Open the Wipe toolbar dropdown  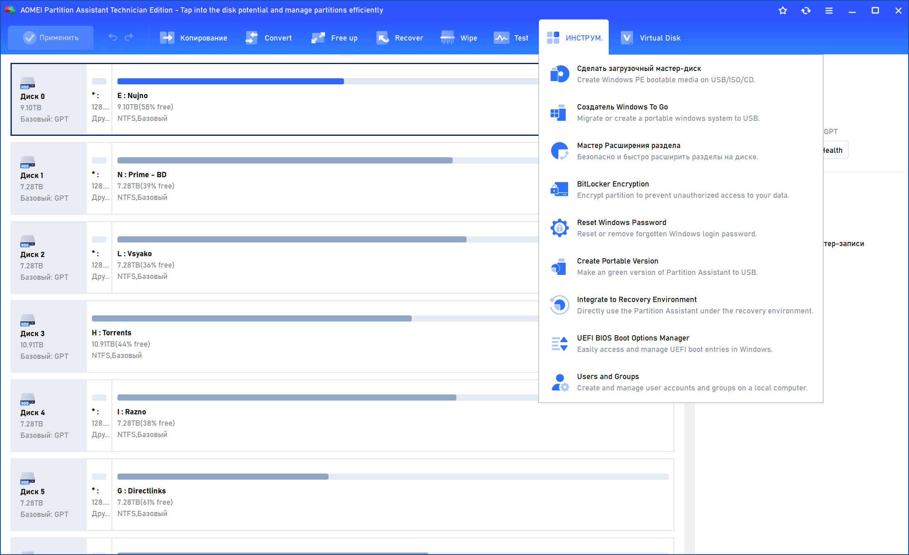pyautogui.click(x=459, y=38)
